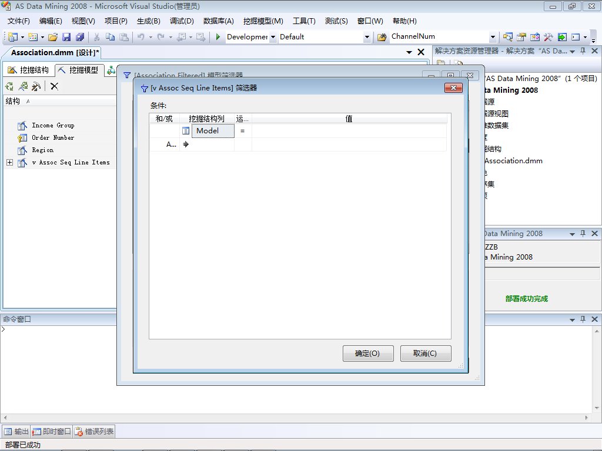Close the v Assoc Seq Line Items filter dialog
This screenshot has height=451, width=602.
pos(453,88)
